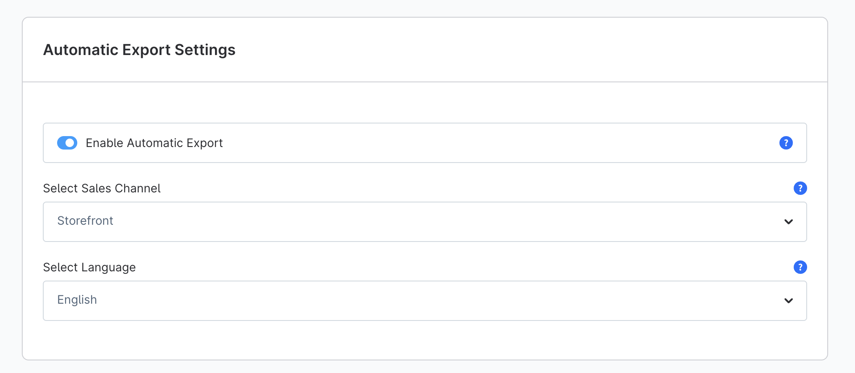Click the blue Enable Automatic Export switch

point(67,143)
